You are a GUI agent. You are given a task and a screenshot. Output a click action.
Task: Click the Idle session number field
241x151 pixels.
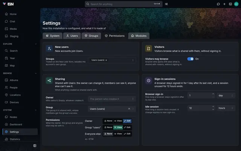201,108
